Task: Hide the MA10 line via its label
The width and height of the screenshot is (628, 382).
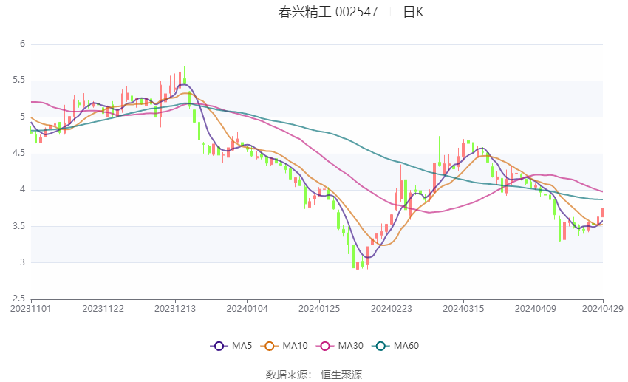Action: [295, 346]
